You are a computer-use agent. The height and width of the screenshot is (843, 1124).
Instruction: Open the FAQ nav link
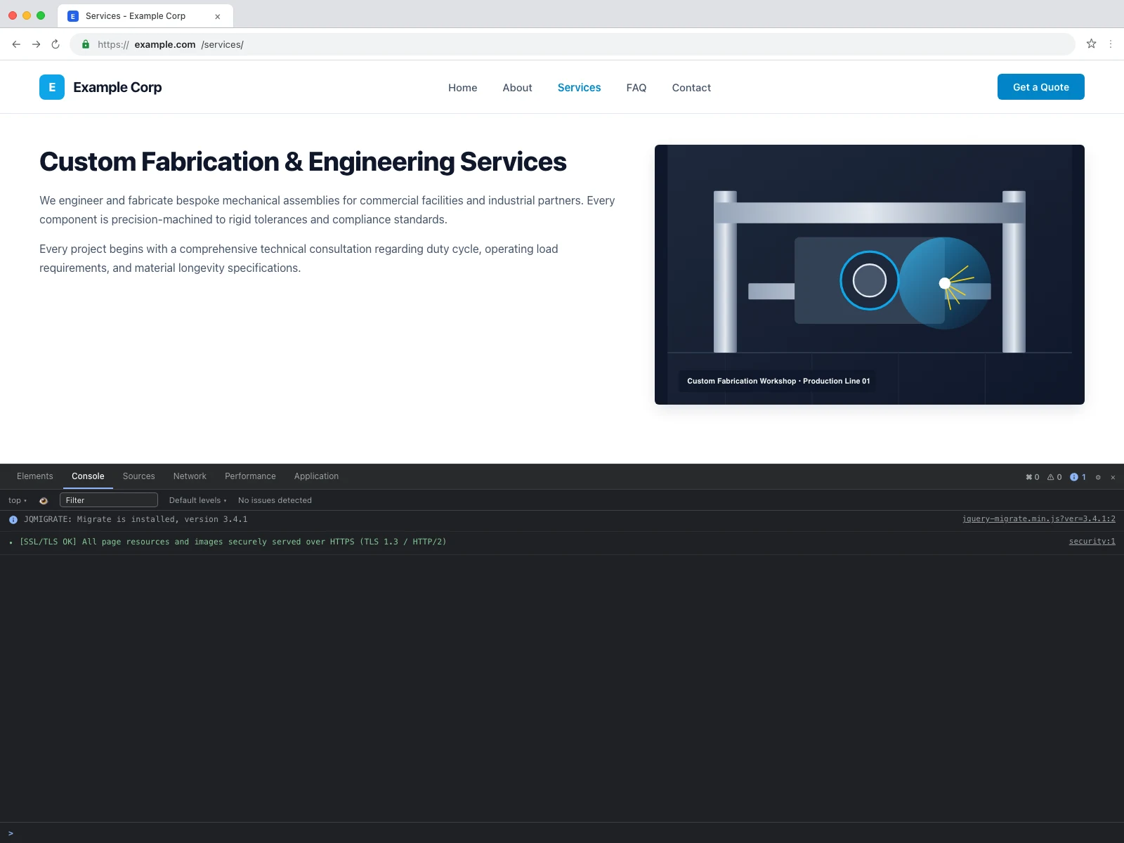(x=636, y=88)
